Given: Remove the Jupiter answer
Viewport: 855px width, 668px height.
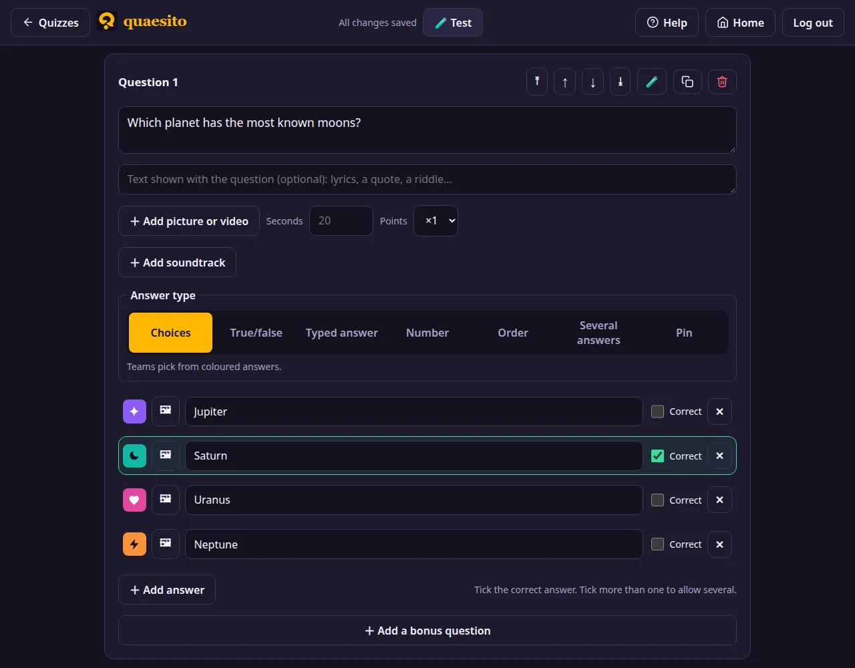Looking at the screenshot, I should [719, 411].
